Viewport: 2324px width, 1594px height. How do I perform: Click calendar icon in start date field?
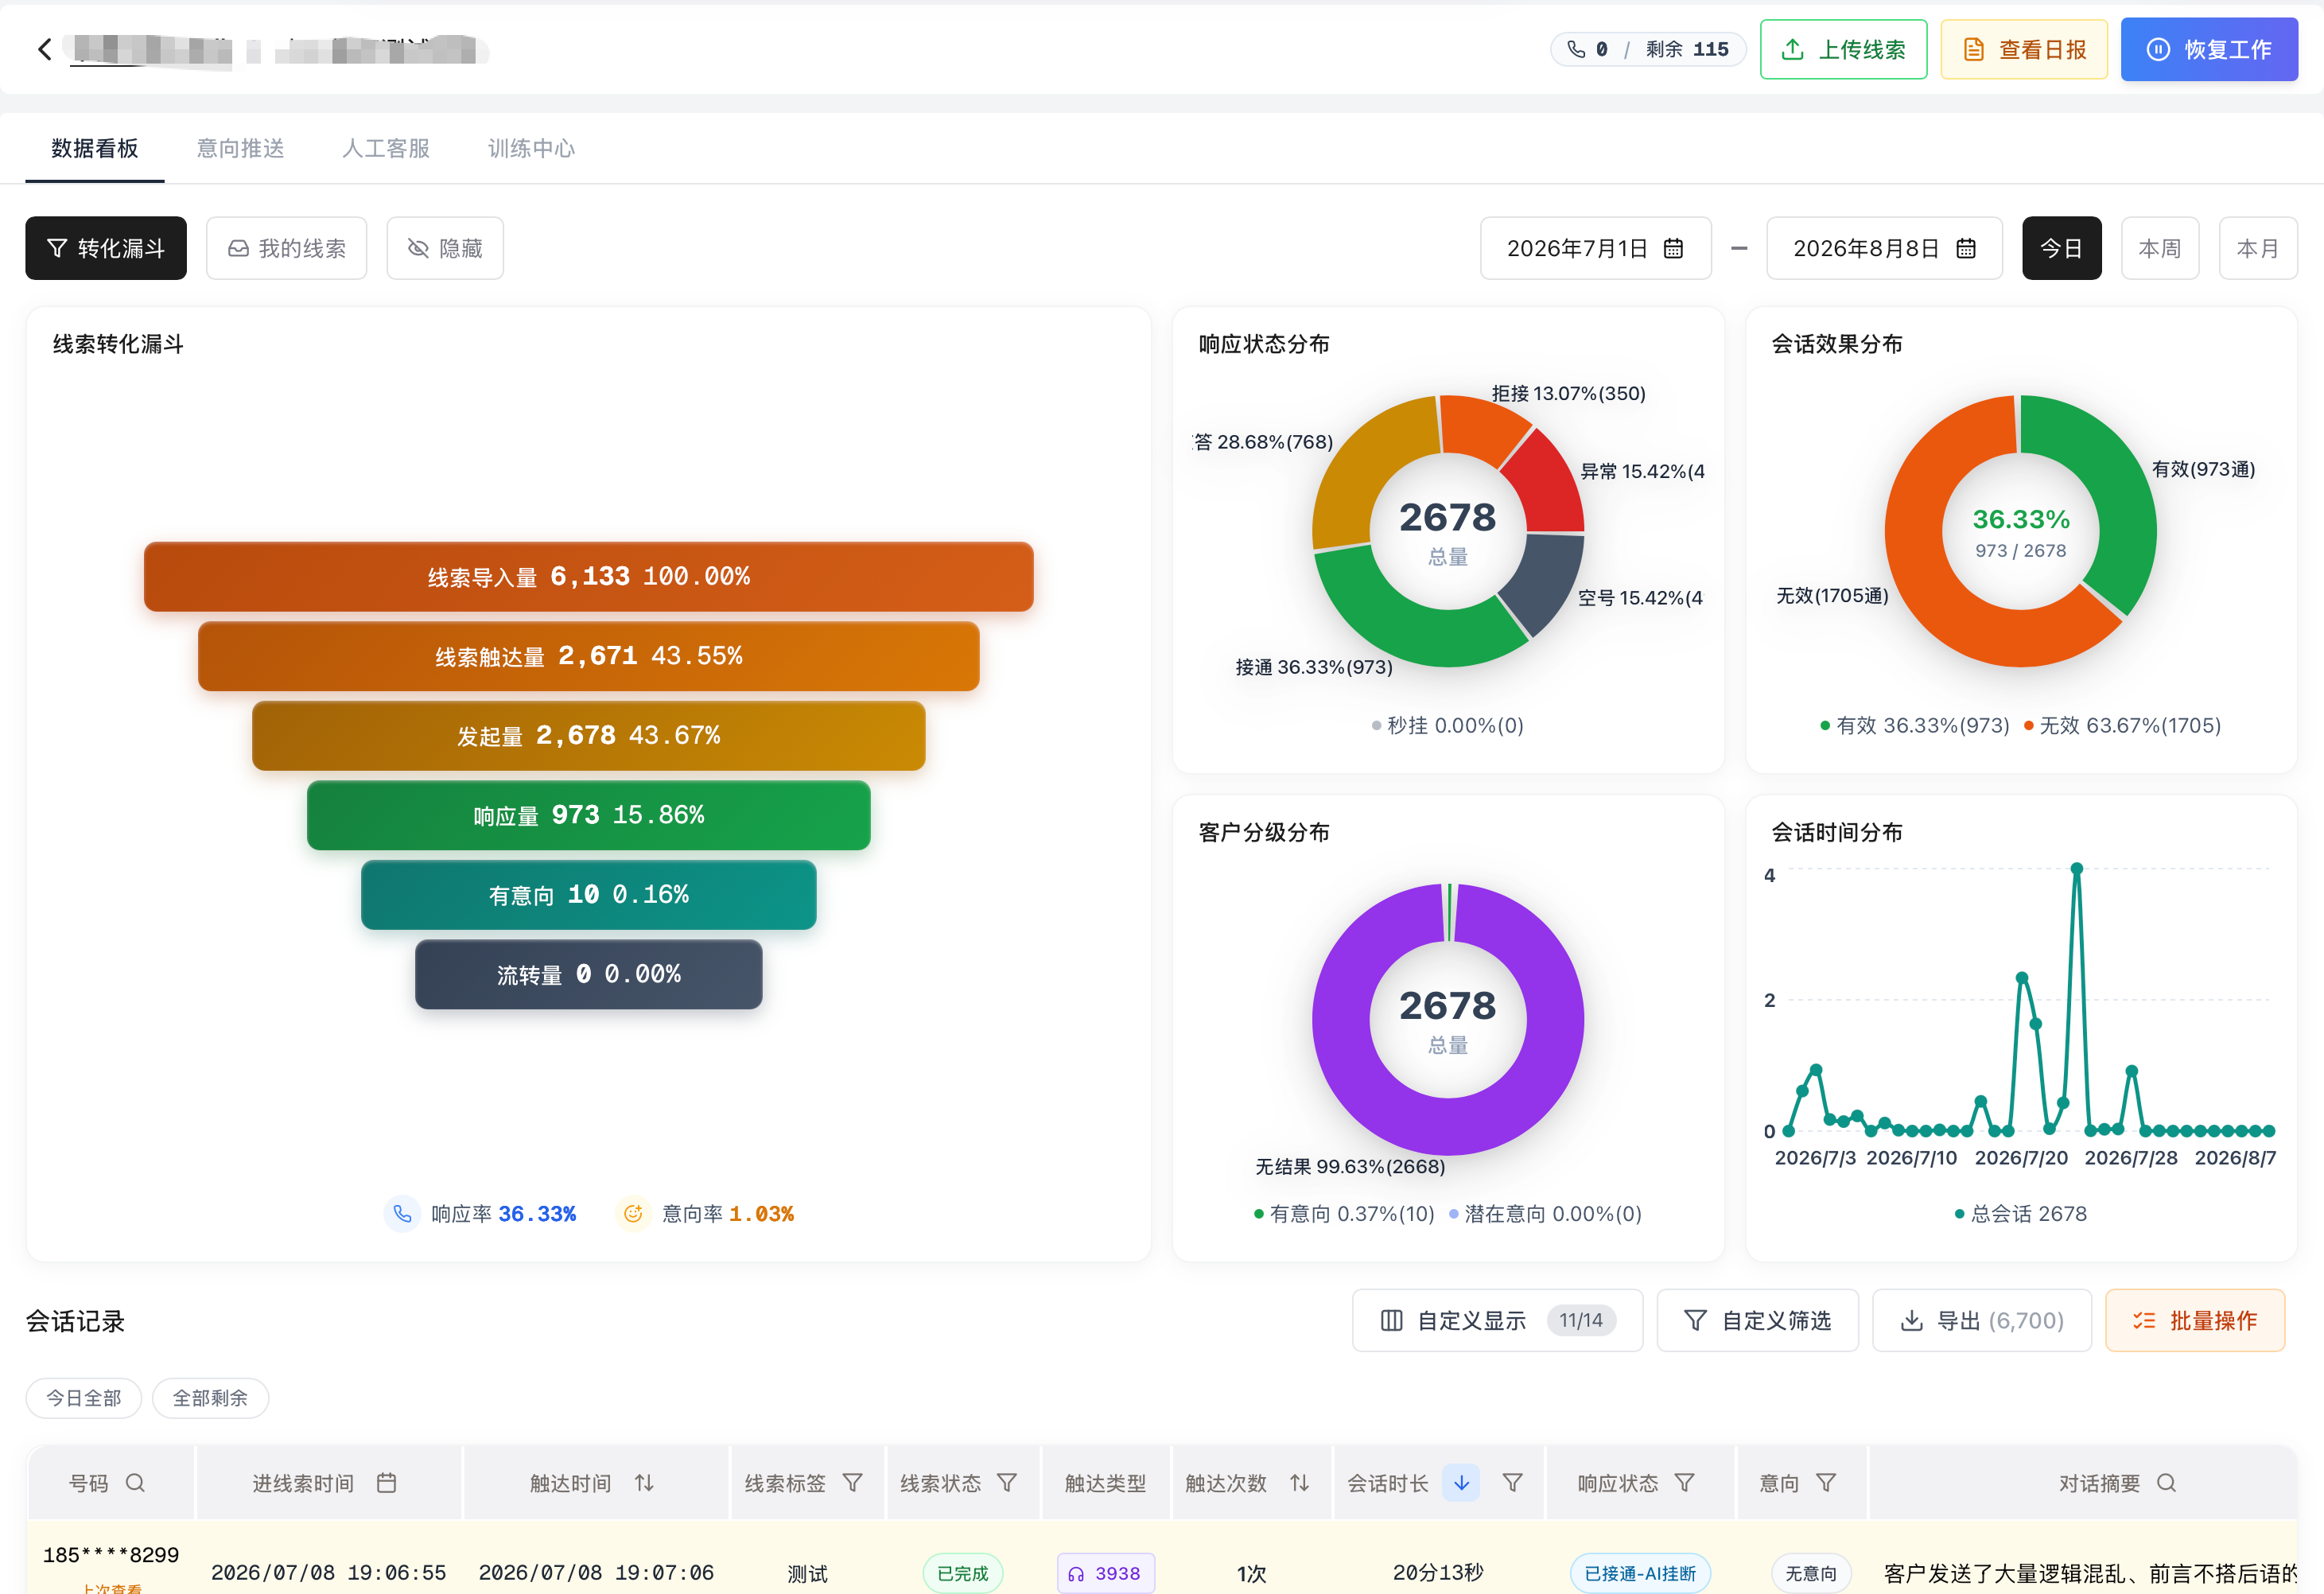[1673, 248]
